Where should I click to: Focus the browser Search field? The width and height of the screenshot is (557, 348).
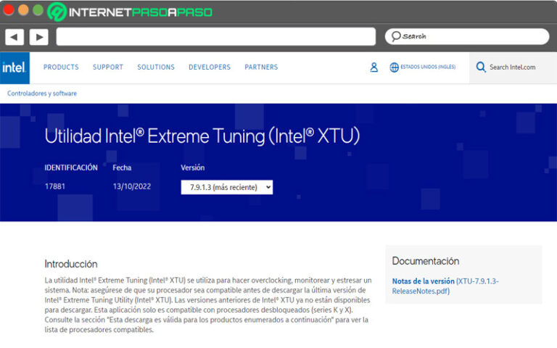pyautogui.click(x=467, y=36)
